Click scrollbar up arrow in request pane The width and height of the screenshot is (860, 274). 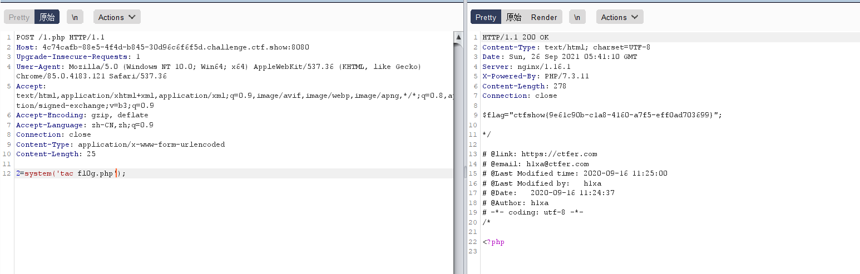pyautogui.click(x=458, y=37)
